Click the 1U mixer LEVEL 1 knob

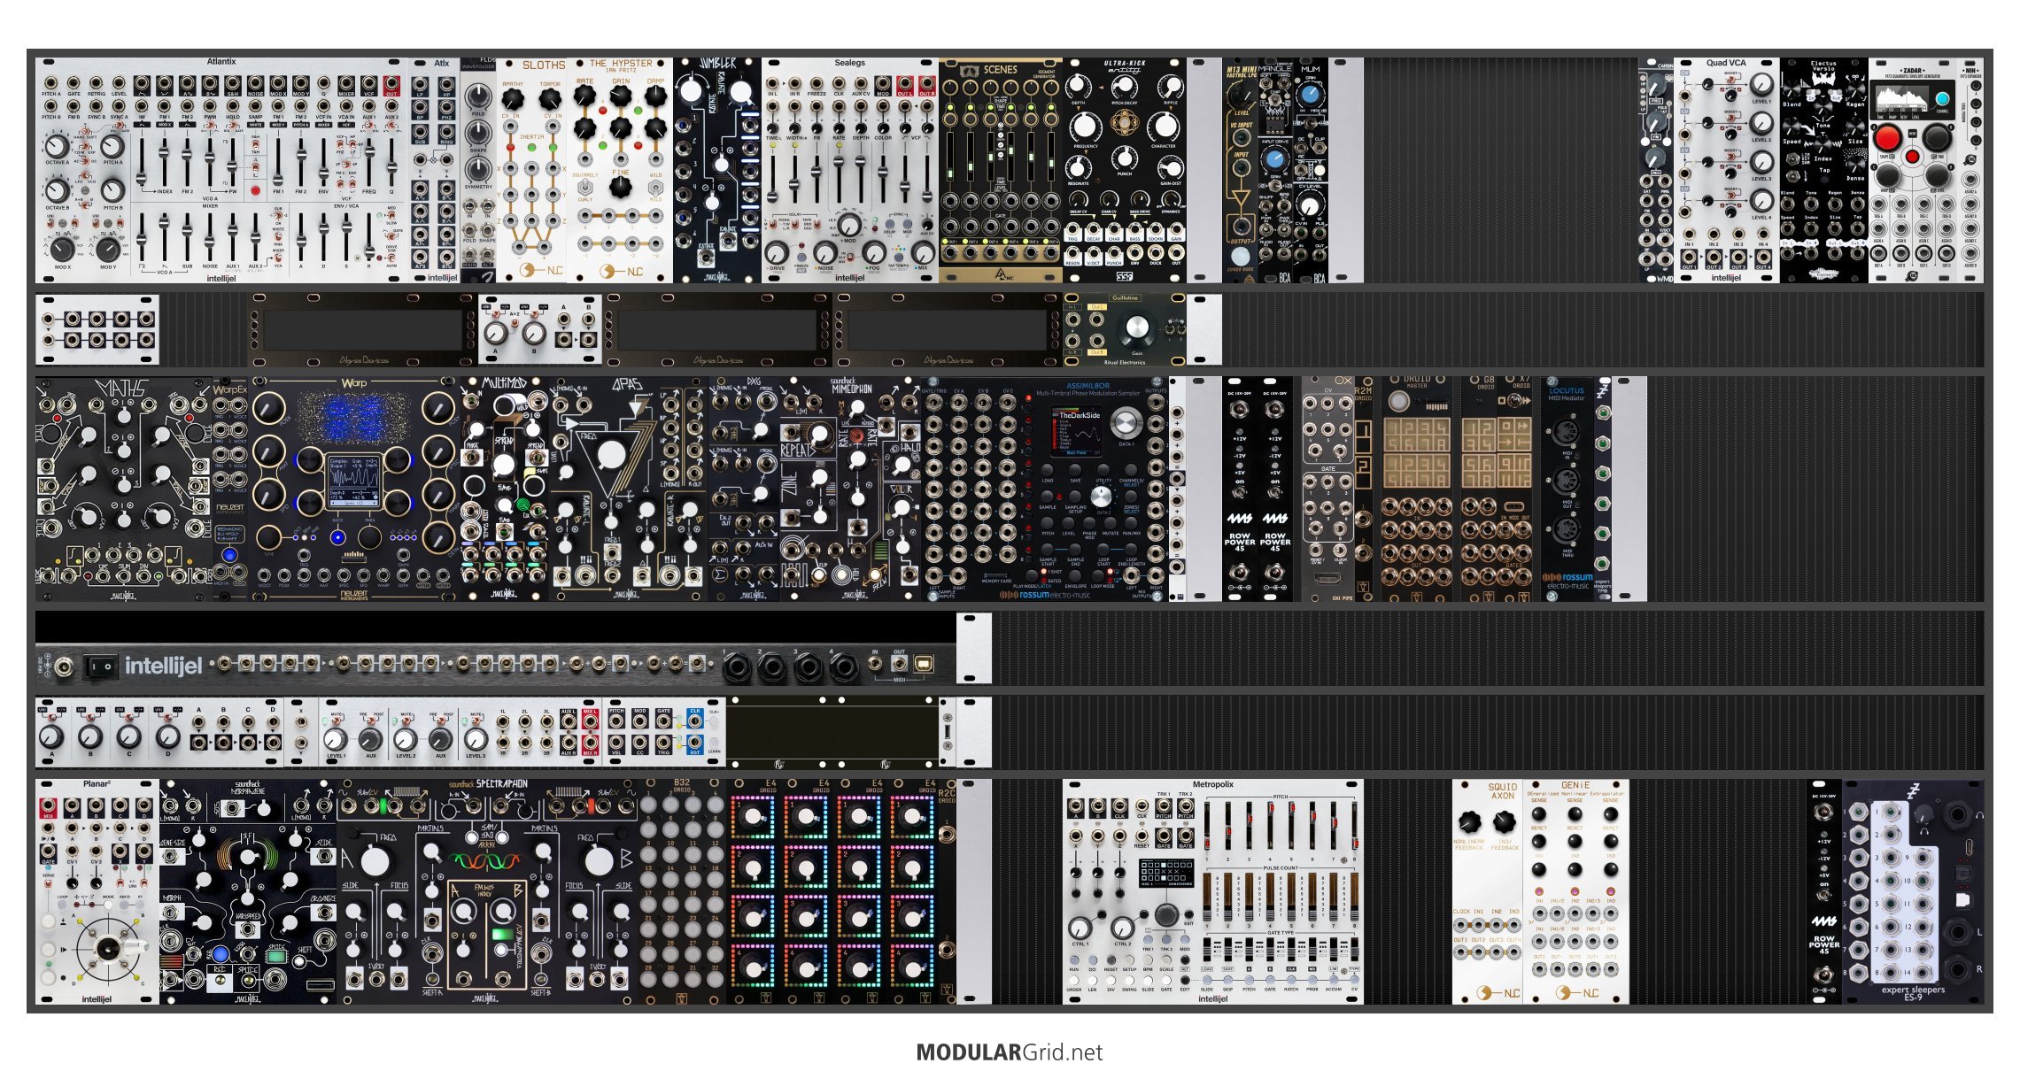pos(335,738)
